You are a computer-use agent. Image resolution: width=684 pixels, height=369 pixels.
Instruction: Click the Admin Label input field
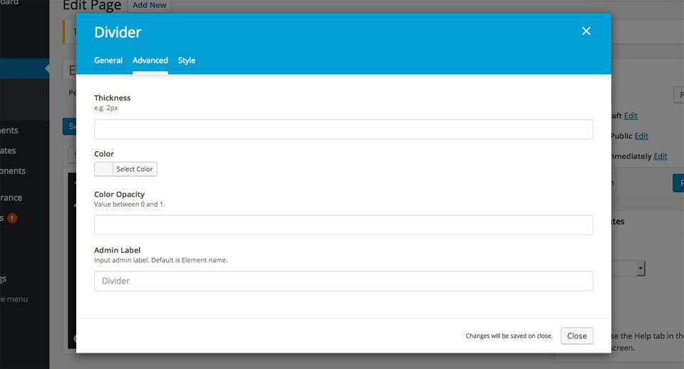[x=343, y=281]
